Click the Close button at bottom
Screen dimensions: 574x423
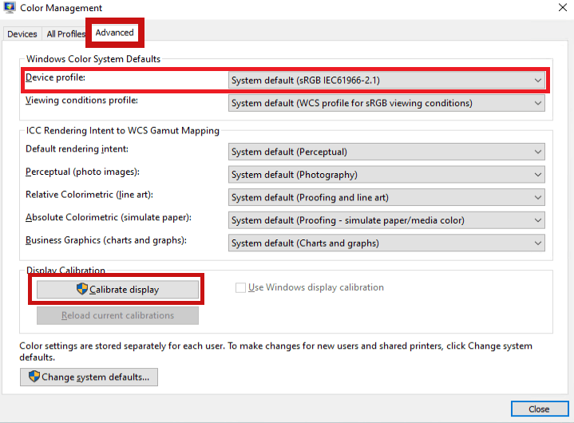coord(539,409)
